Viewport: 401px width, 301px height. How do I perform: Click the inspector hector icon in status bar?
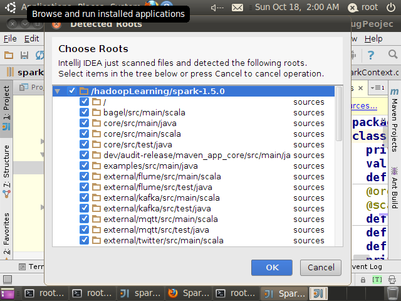point(392,280)
